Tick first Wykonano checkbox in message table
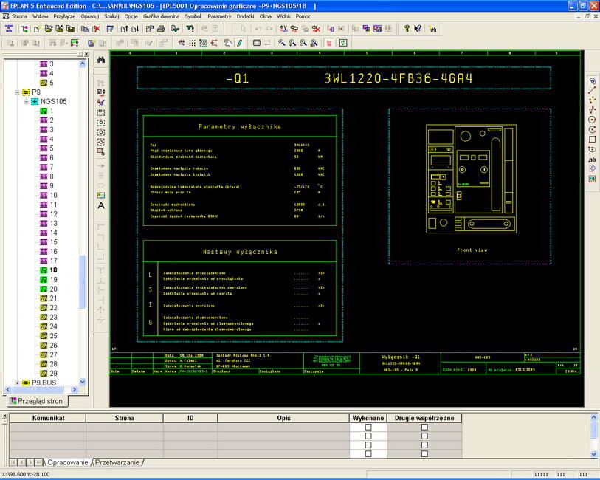600x480 pixels. coord(368,427)
